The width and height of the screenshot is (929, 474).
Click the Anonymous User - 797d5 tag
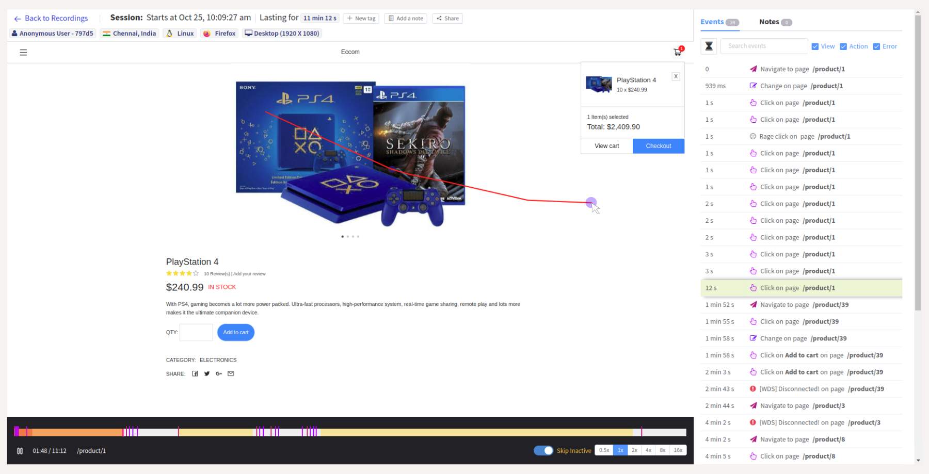[x=53, y=34]
